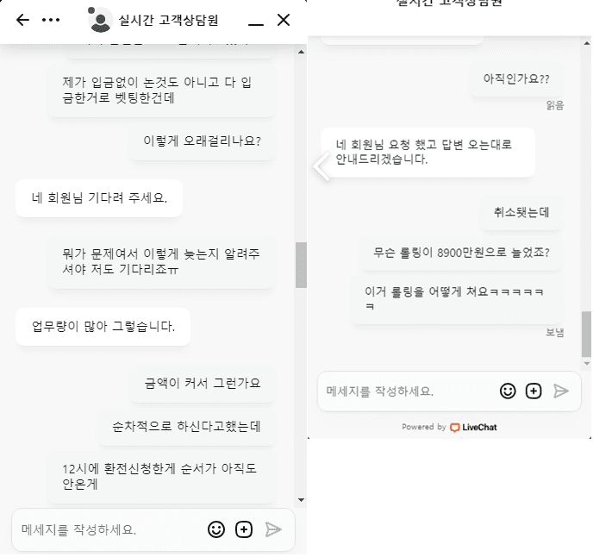The width and height of the screenshot is (593, 557).
Task: Click the left chat scrollbar thumb
Action: pos(301,265)
